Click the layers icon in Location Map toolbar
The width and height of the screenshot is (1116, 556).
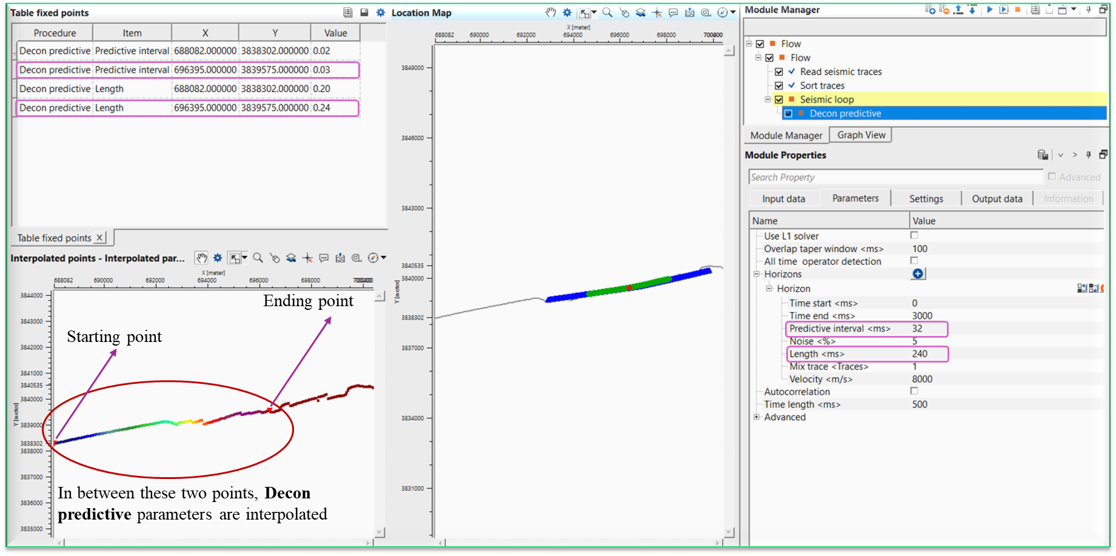coord(640,13)
